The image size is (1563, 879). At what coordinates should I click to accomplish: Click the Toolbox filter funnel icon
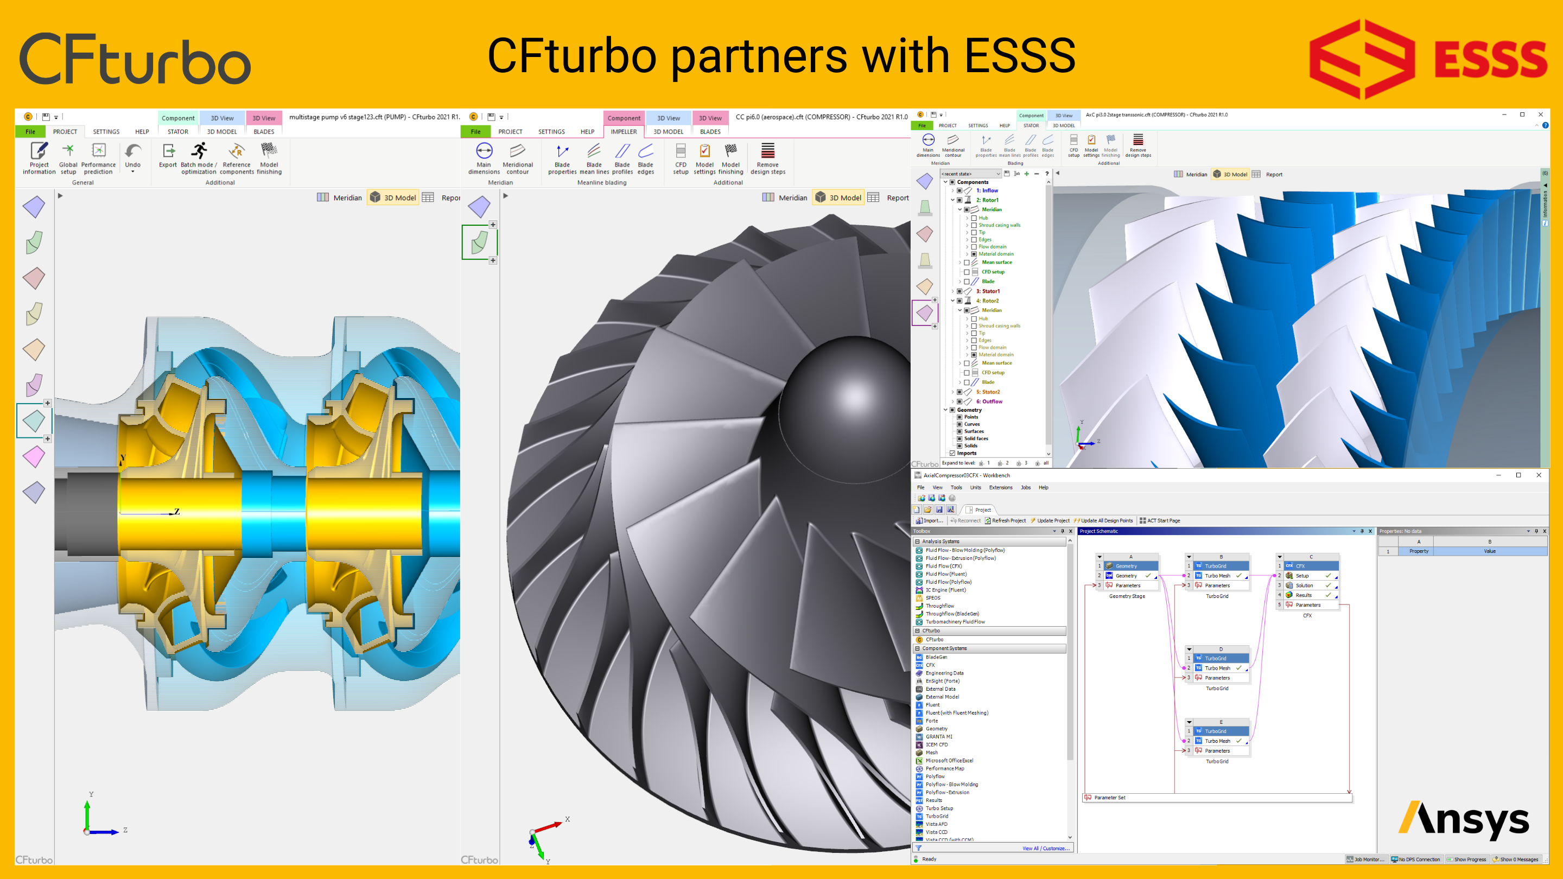click(919, 848)
